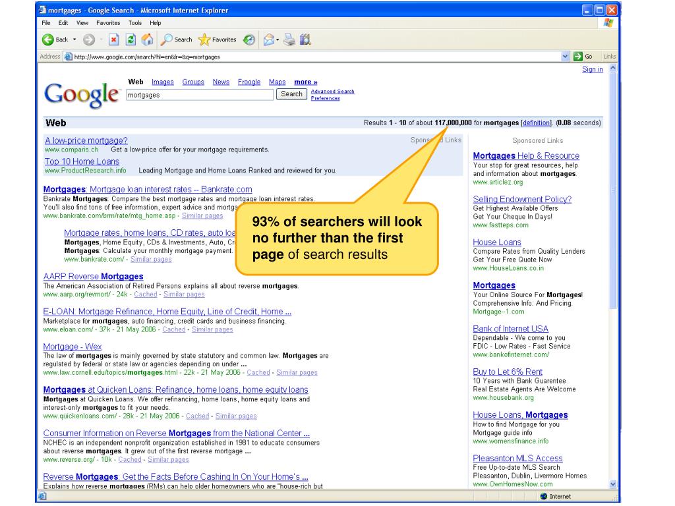Screen dimensions: 675x506
Task: Open Similar pages for aarp.org result
Action: click(184, 295)
